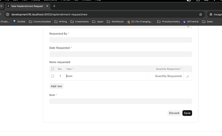Open the dropdown arrow at top of form
This screenshot has width=222, height=136.
click(188, 27)
